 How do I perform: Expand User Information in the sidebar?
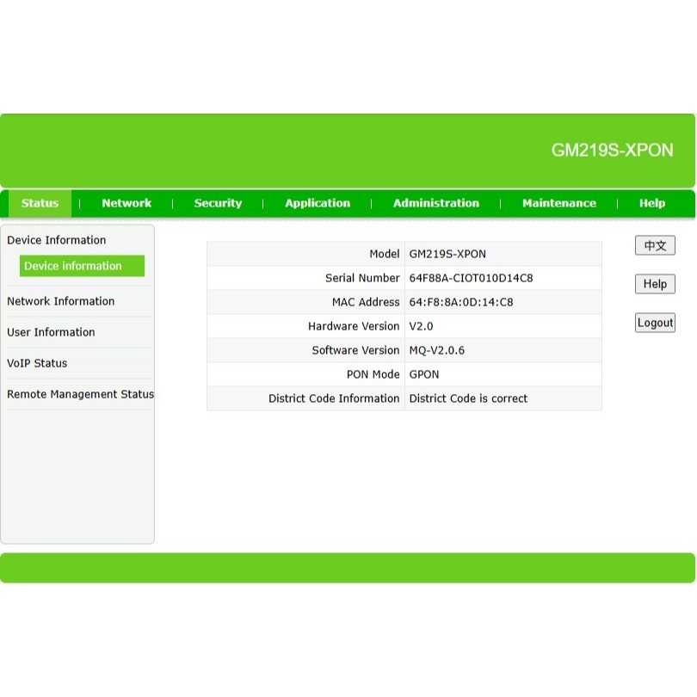pos(51,332)
